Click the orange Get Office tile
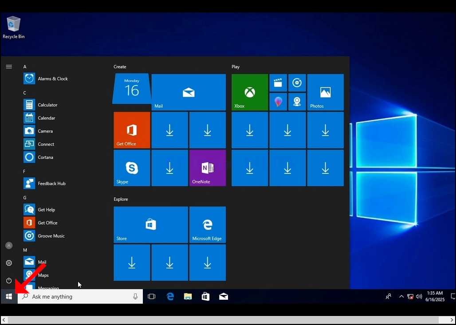The height and width of the screenshot is (325, 456). pyautogui.click(x=132, y=130)
